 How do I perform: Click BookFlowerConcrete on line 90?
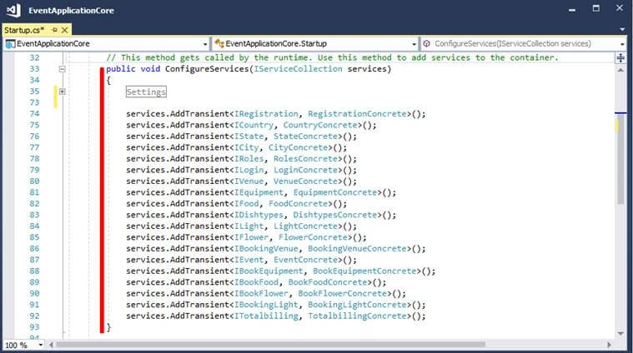click(x=342, y=294)
